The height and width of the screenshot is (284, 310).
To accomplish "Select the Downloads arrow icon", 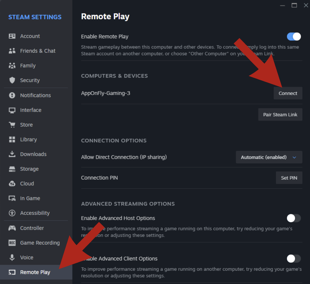I will tap(12, 154).
